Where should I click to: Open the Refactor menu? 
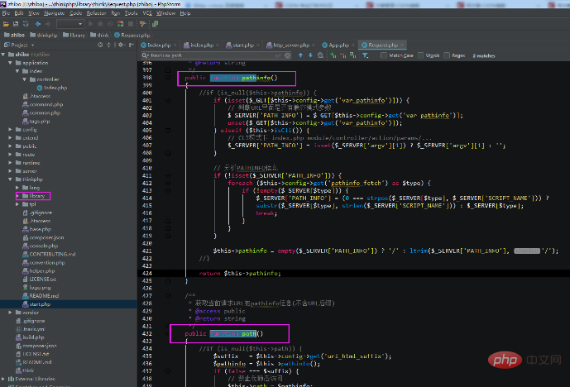96,13
